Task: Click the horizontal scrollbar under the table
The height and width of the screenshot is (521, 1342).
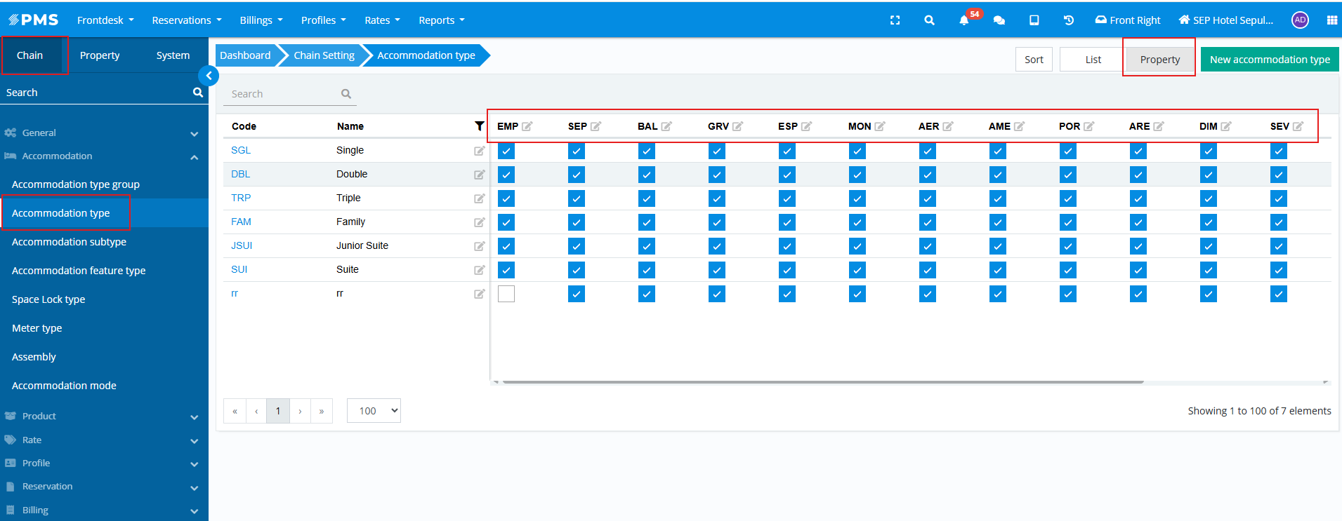Action: point(824,382)
